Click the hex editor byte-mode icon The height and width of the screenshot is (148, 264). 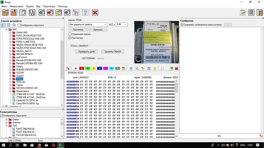(x=68, y=68)
